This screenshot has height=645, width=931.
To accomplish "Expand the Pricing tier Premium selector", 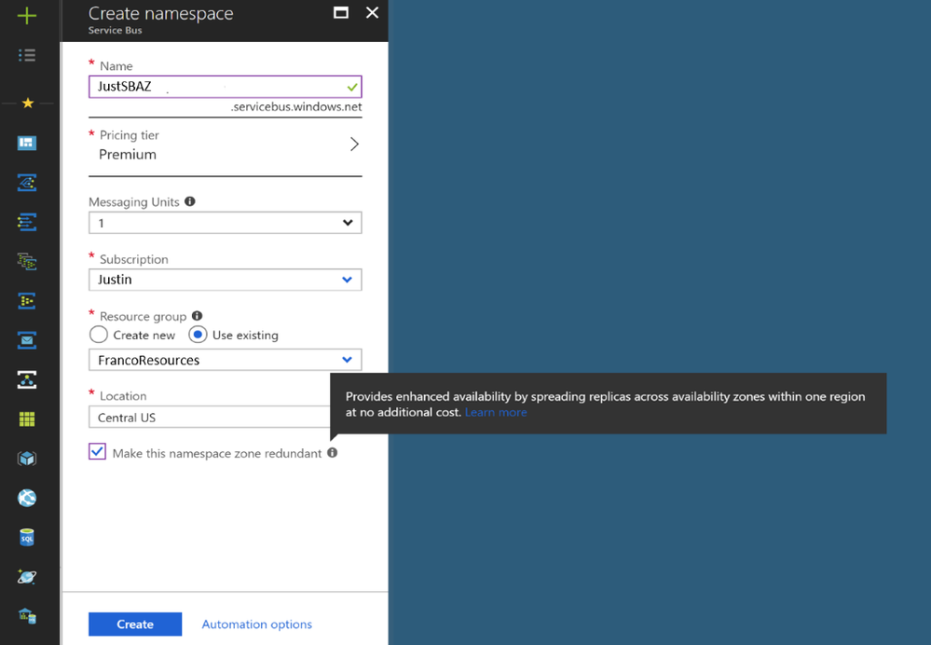I will coord(225,144).
